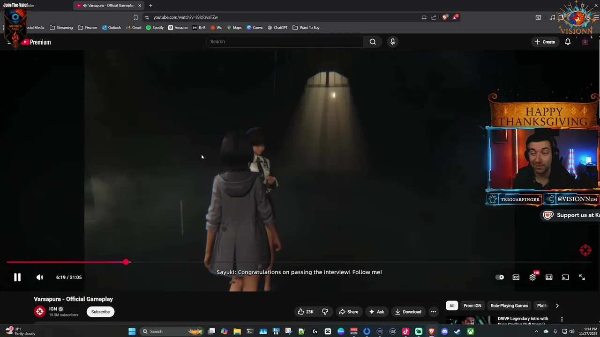Enter fullscreen mode
The height and width of the screenshot is (337, 600).
pos(582,277)
